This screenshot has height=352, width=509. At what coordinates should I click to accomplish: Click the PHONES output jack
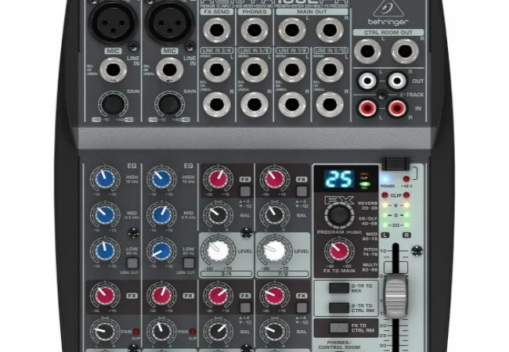(x=253, y=31)
